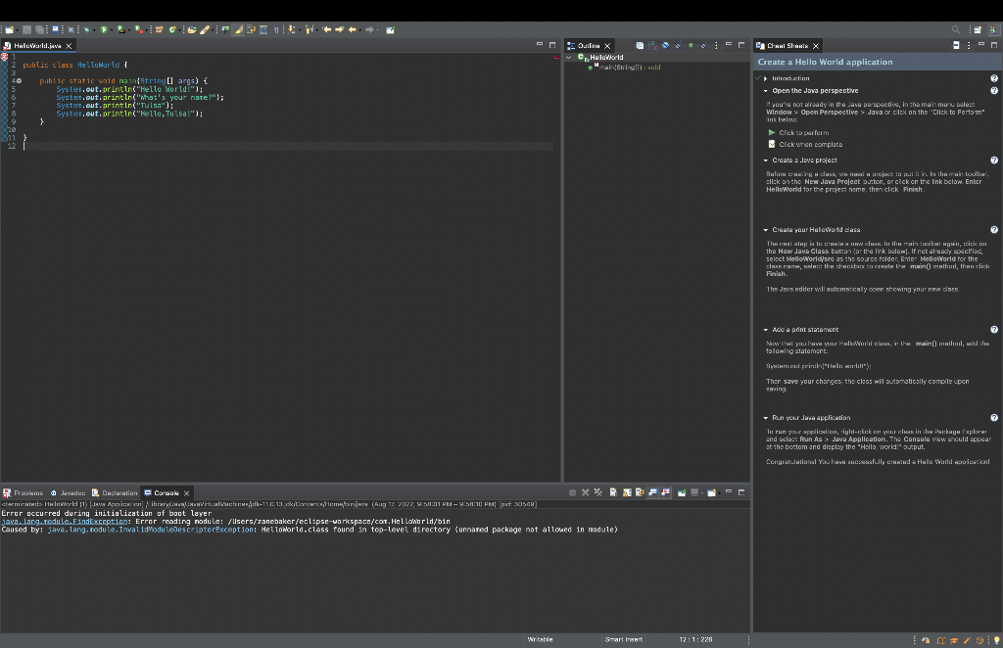This screenshot has width=1003, height=648.
Task: Open Outline view's three-dot menu
Action: coord(716,46)
